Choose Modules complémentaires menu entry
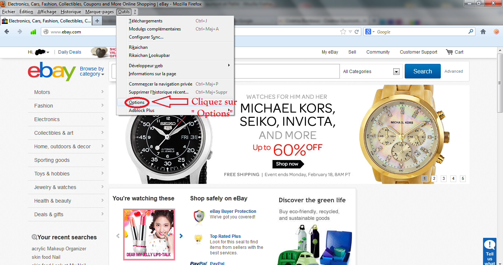The width and height of the screenshot is (503, 265). pos(175,29)
